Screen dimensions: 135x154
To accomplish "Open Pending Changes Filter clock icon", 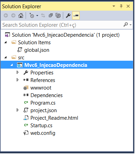I will pos(32,15).
